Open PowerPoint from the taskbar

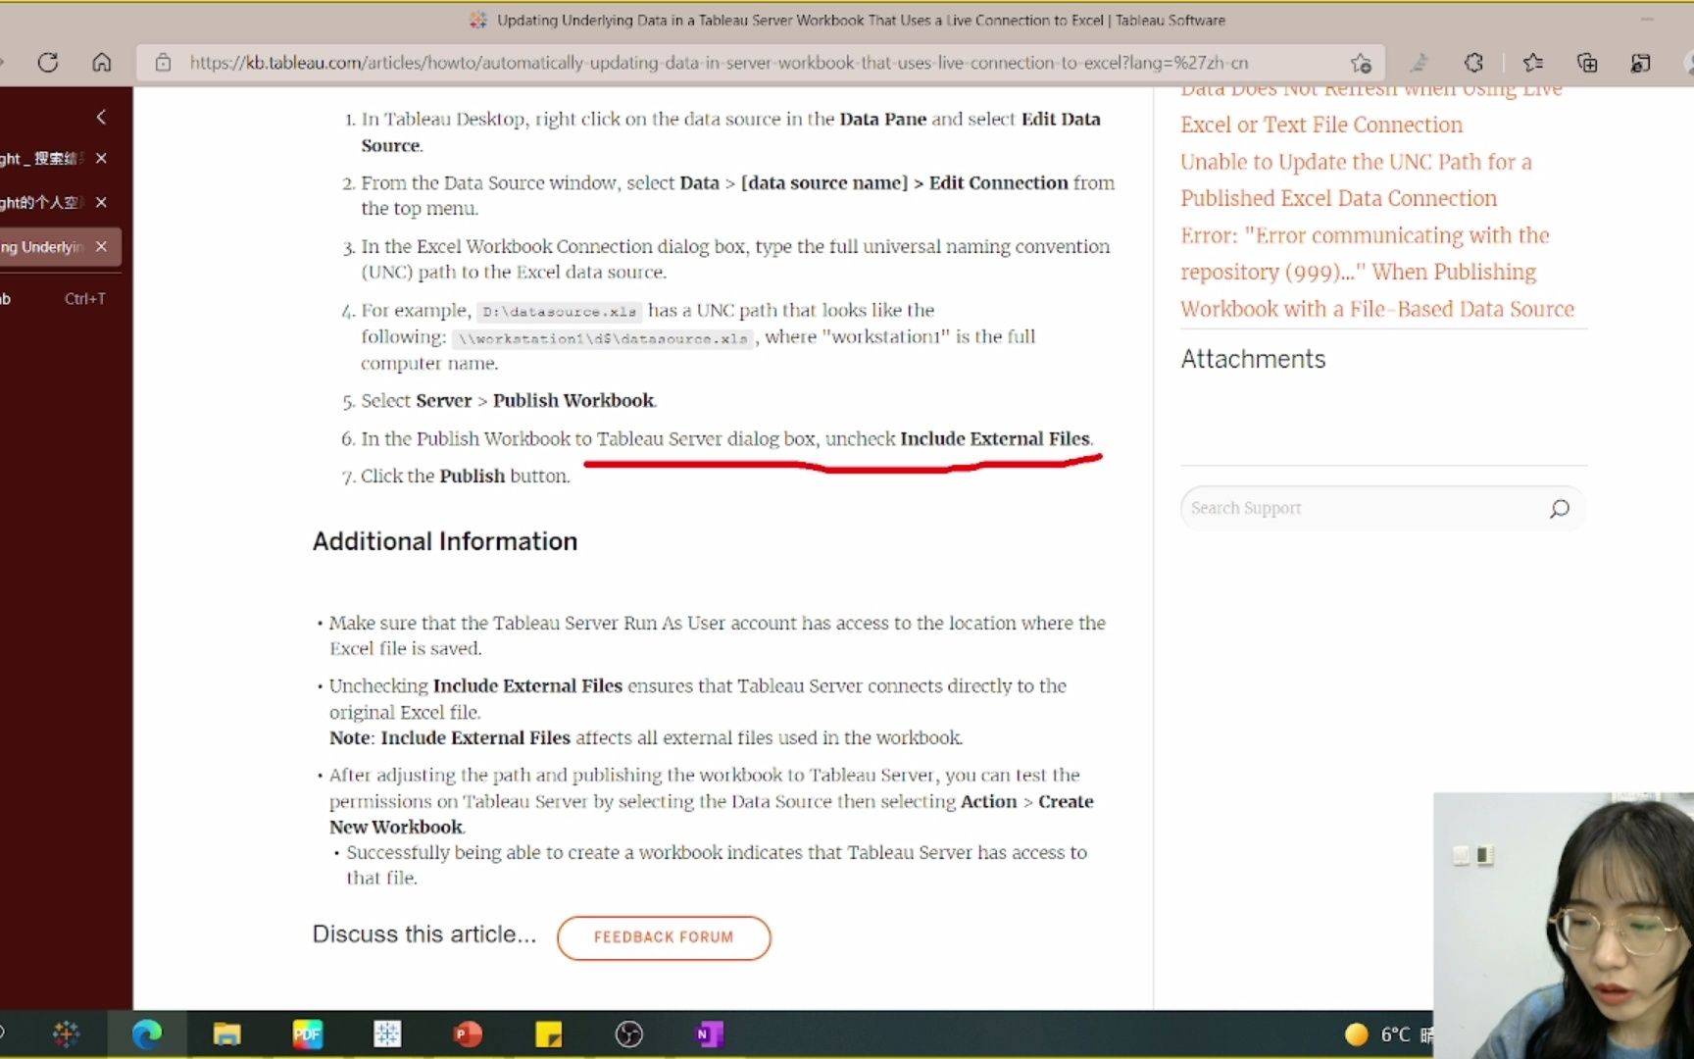pyautogui.click(x=468, y=1034)
